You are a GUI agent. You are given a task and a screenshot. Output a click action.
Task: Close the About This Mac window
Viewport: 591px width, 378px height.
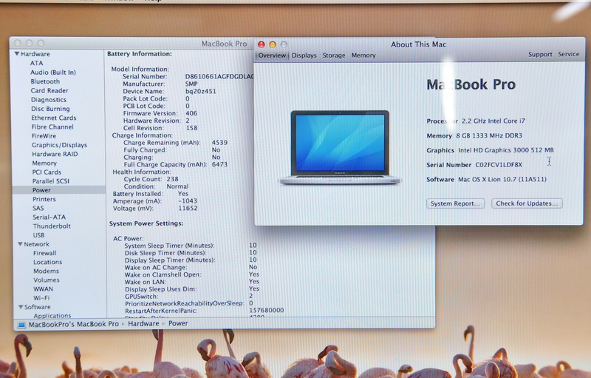[262, 45]
